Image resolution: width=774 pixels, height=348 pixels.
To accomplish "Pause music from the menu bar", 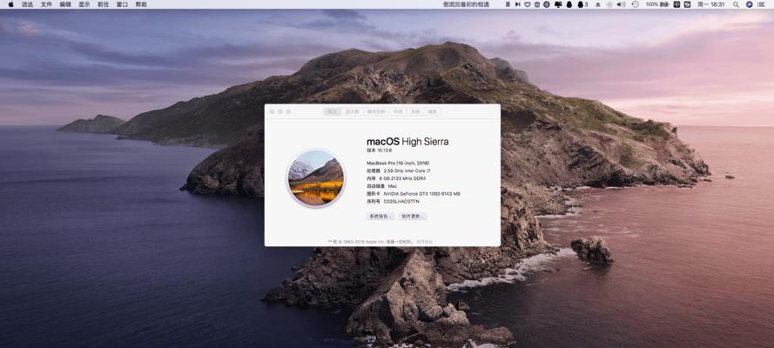I will click(508, 4).
